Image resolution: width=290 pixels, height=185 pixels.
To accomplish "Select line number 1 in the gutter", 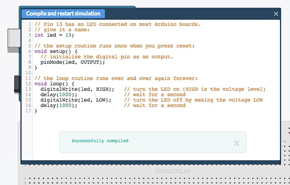I will [29, 24].
